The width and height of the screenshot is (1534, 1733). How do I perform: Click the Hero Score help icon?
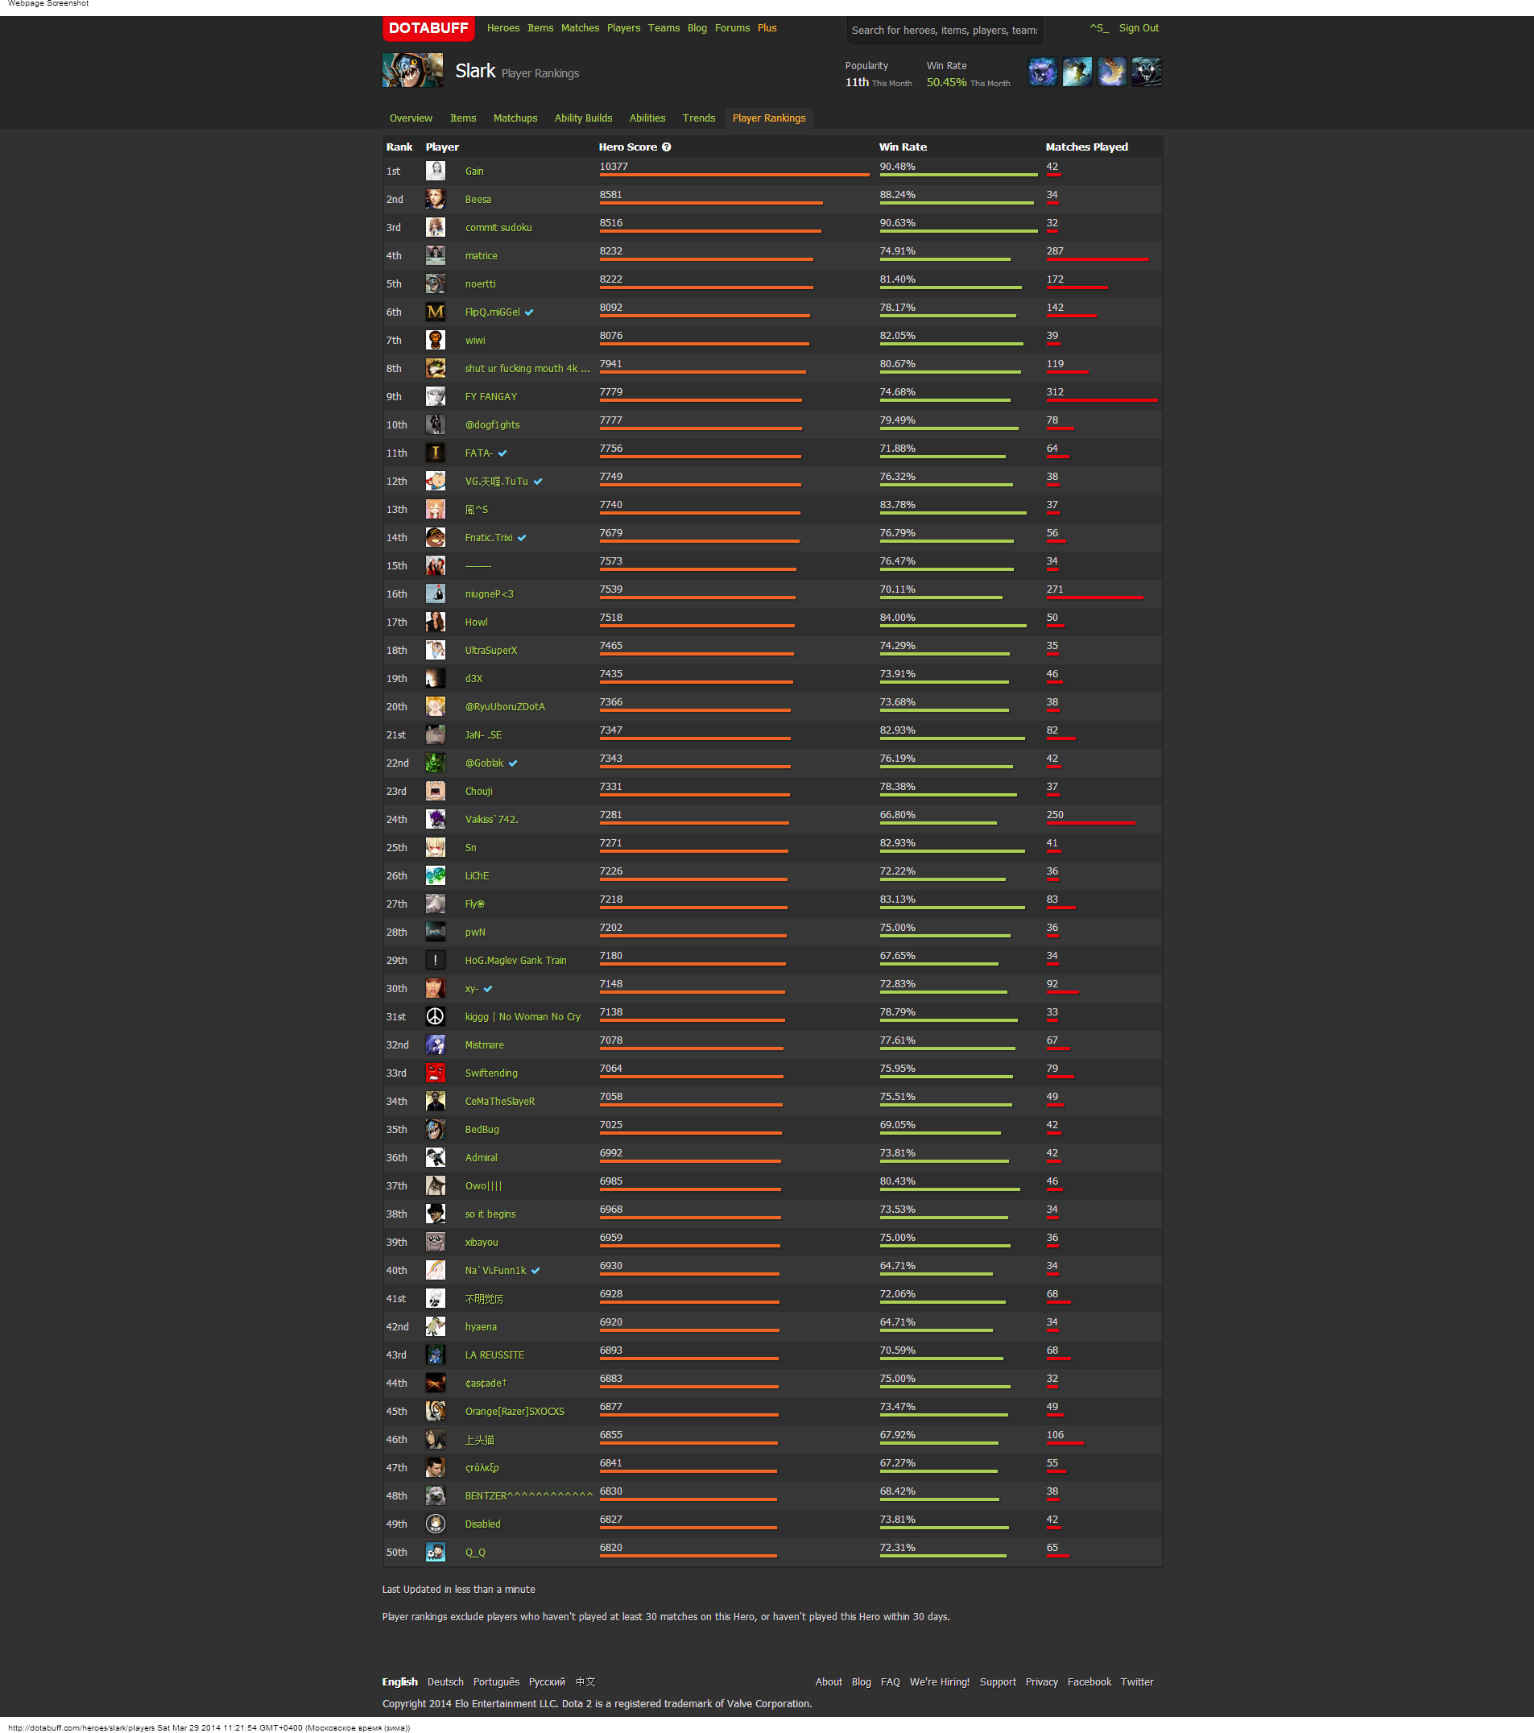[667, 147]
